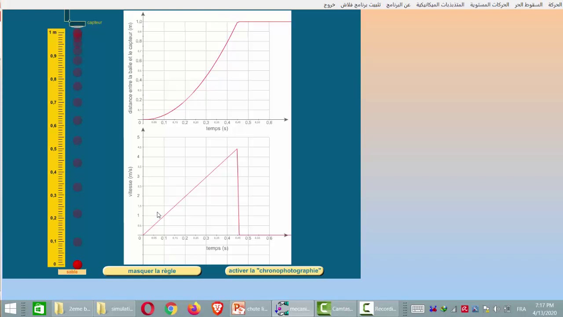Switch to the "mecani..." simulation taskbar item
Viewport: 563px width, 317px height.
pyautogui.click(x=293, y=309)
